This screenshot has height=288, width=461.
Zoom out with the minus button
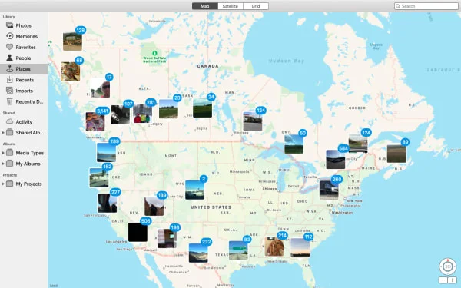(443, 280)
